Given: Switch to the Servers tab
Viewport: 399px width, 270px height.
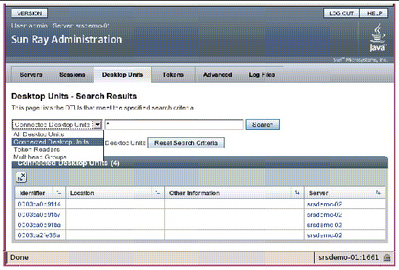Looking at the screenshot, I should 31,75.
